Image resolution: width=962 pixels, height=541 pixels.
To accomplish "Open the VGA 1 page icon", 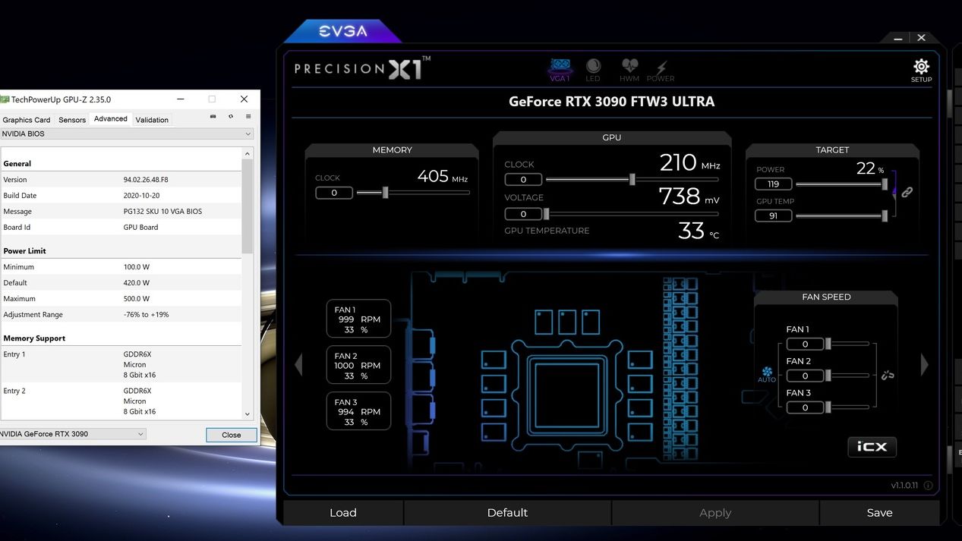I will point(560,69).
